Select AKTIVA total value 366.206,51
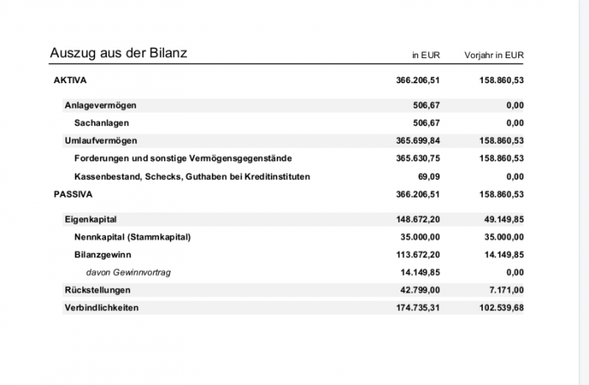 [417, 81]
